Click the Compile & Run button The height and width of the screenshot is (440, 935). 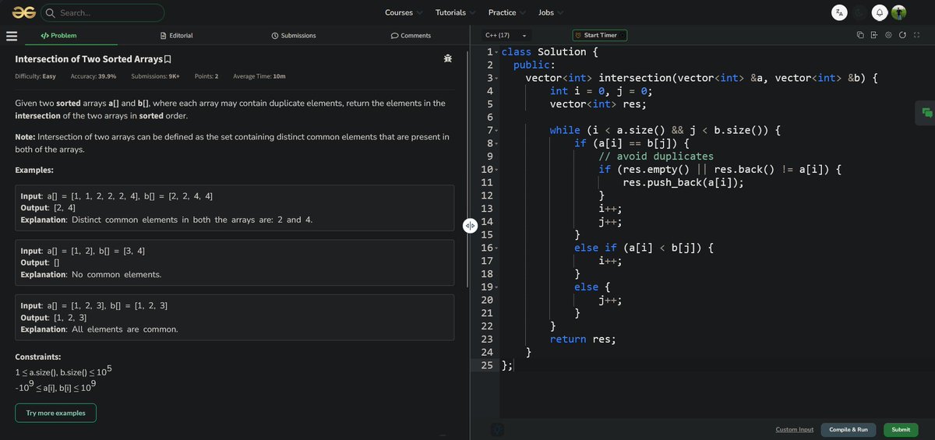pos(849,430)
